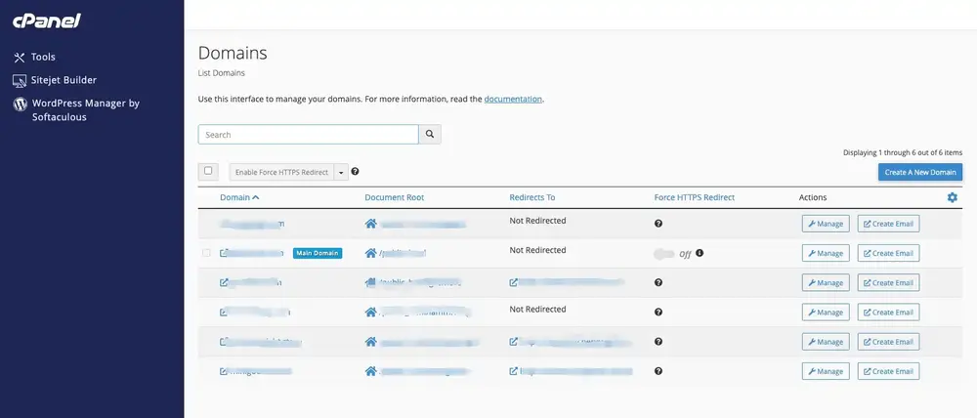Screen dimensions: 977x418
Task: Click Manage in the first row
Action: coord(826,224)
